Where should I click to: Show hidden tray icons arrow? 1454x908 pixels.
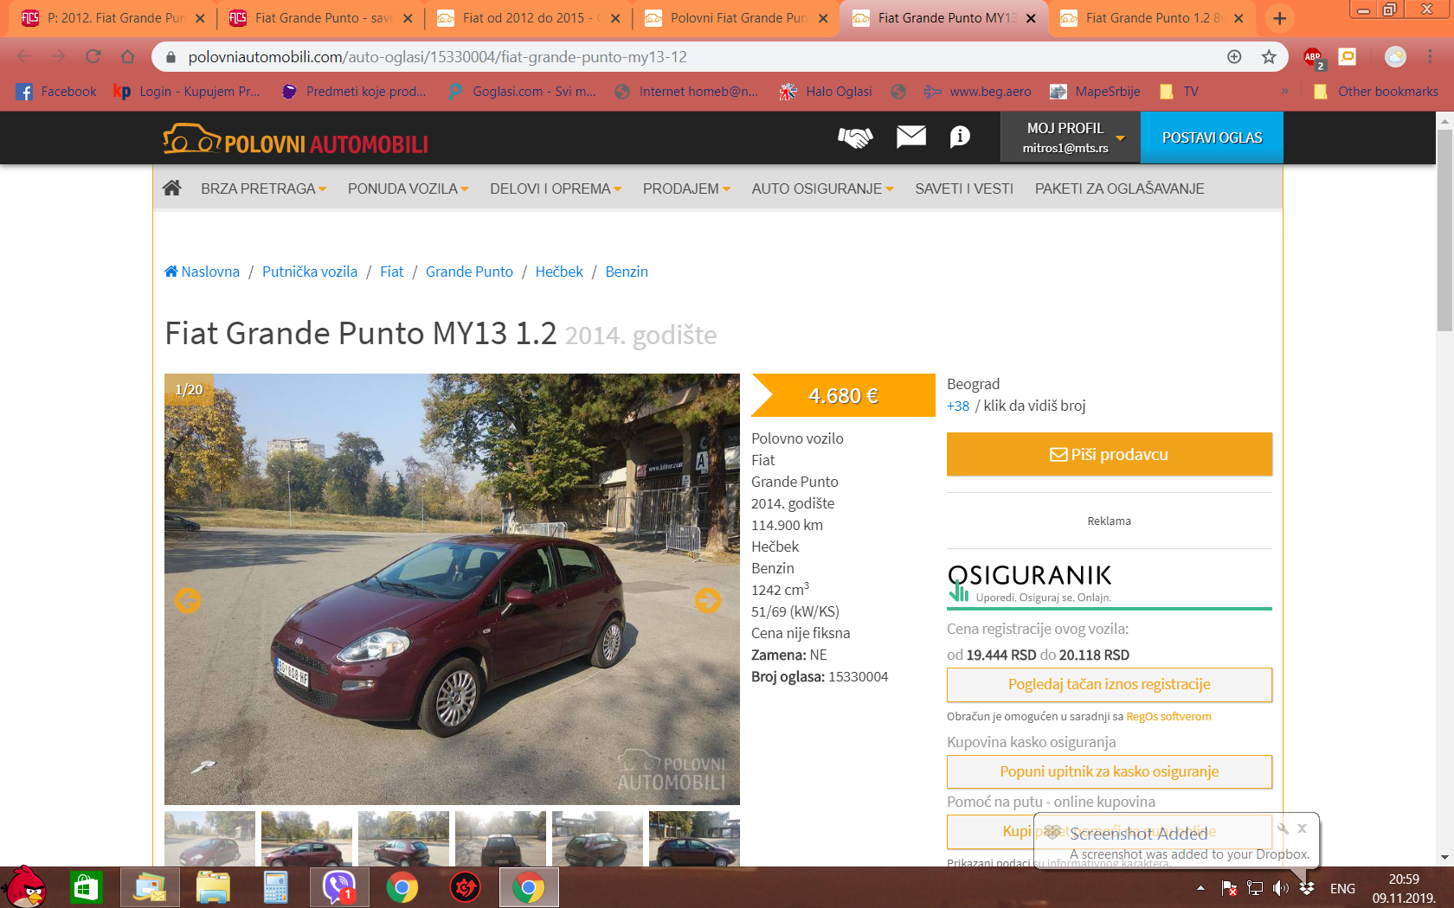(x=1200, y=888)
